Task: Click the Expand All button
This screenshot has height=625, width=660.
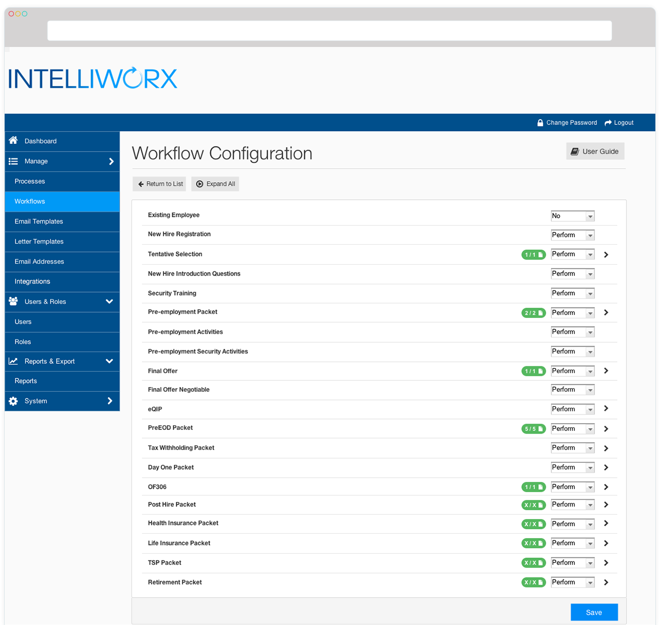Action: coord(215,184)
